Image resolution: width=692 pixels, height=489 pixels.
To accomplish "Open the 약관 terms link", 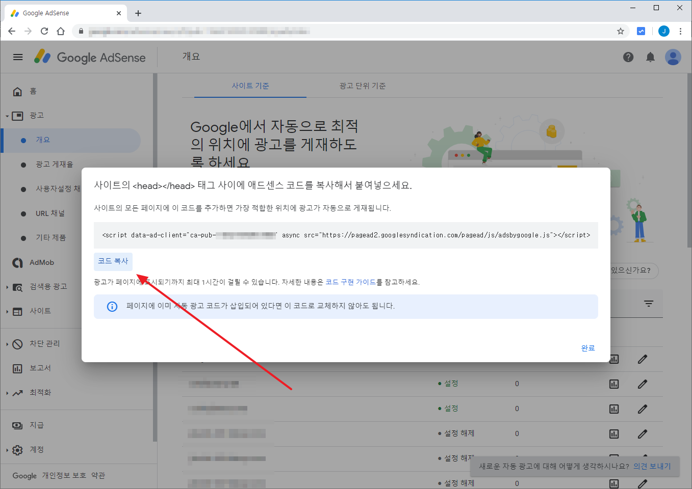I will pyautogui.click(x=98, y=475).
